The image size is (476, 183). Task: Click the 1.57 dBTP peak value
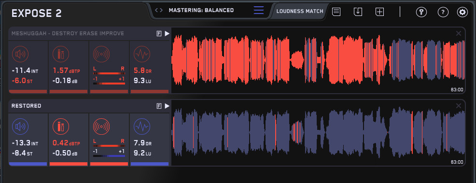(67, 70)
